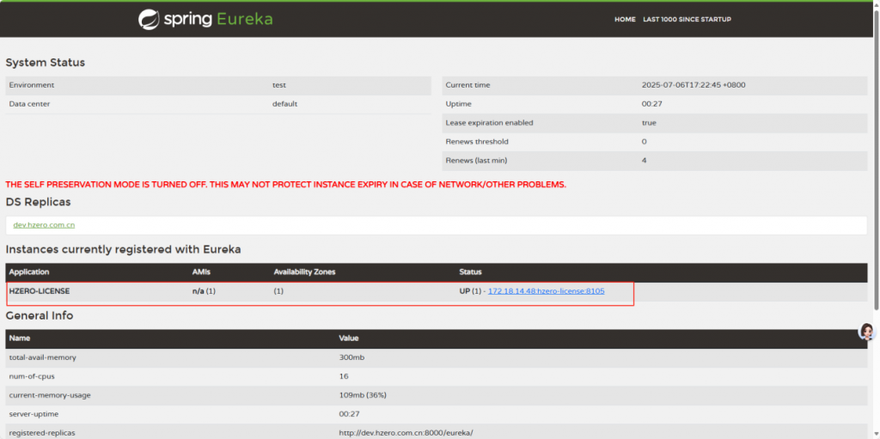This screenshot has width=880, height=439.
Task: Click the Value header in General Info
Action: [x=349, y=338]
